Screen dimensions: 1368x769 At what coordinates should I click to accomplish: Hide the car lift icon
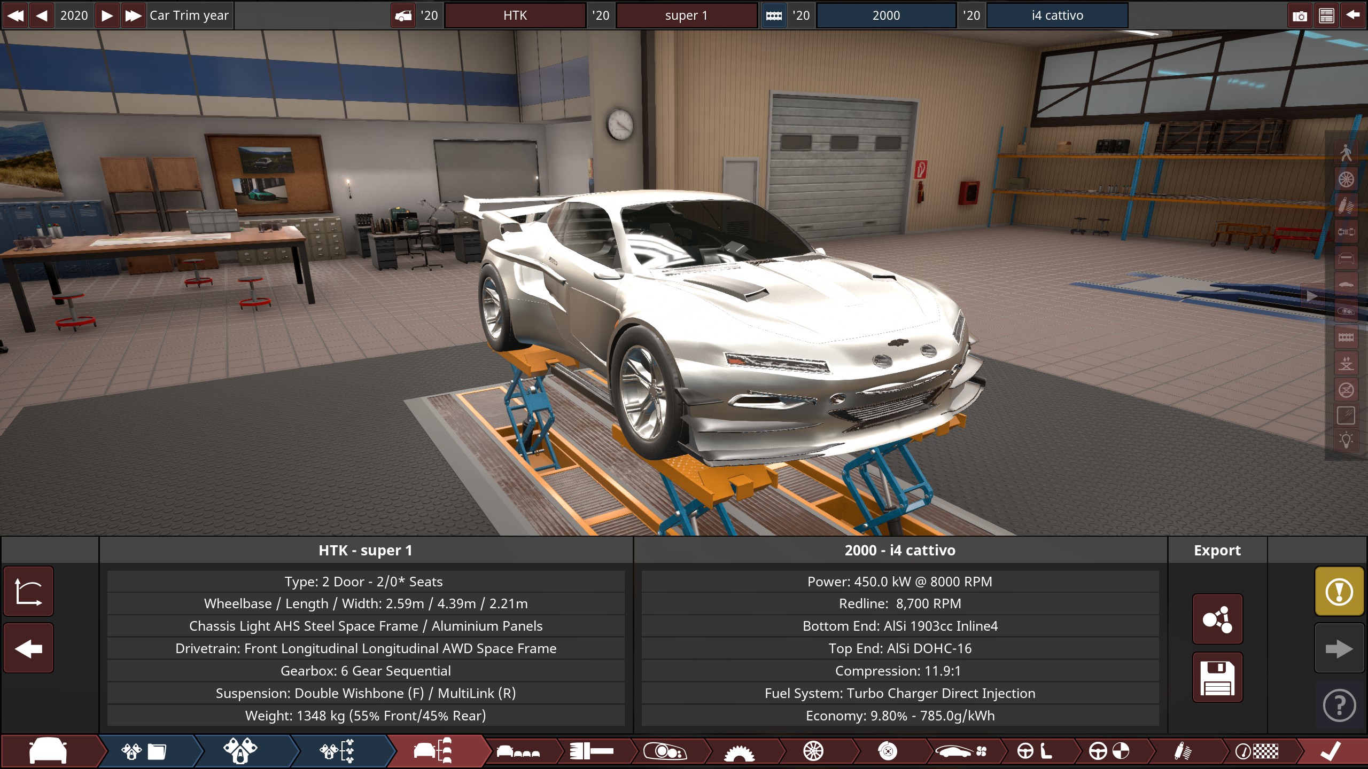click(x=1346, y=389)
